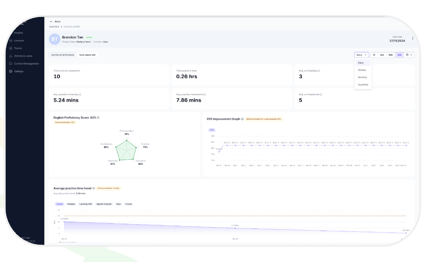Screen dimensions: 426x262
Task: Select the Roleplay filter chip
Action: coord(71,204)
